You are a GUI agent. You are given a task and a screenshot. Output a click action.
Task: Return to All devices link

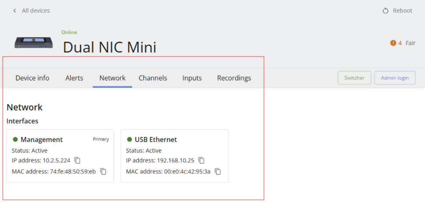(36, 11)
